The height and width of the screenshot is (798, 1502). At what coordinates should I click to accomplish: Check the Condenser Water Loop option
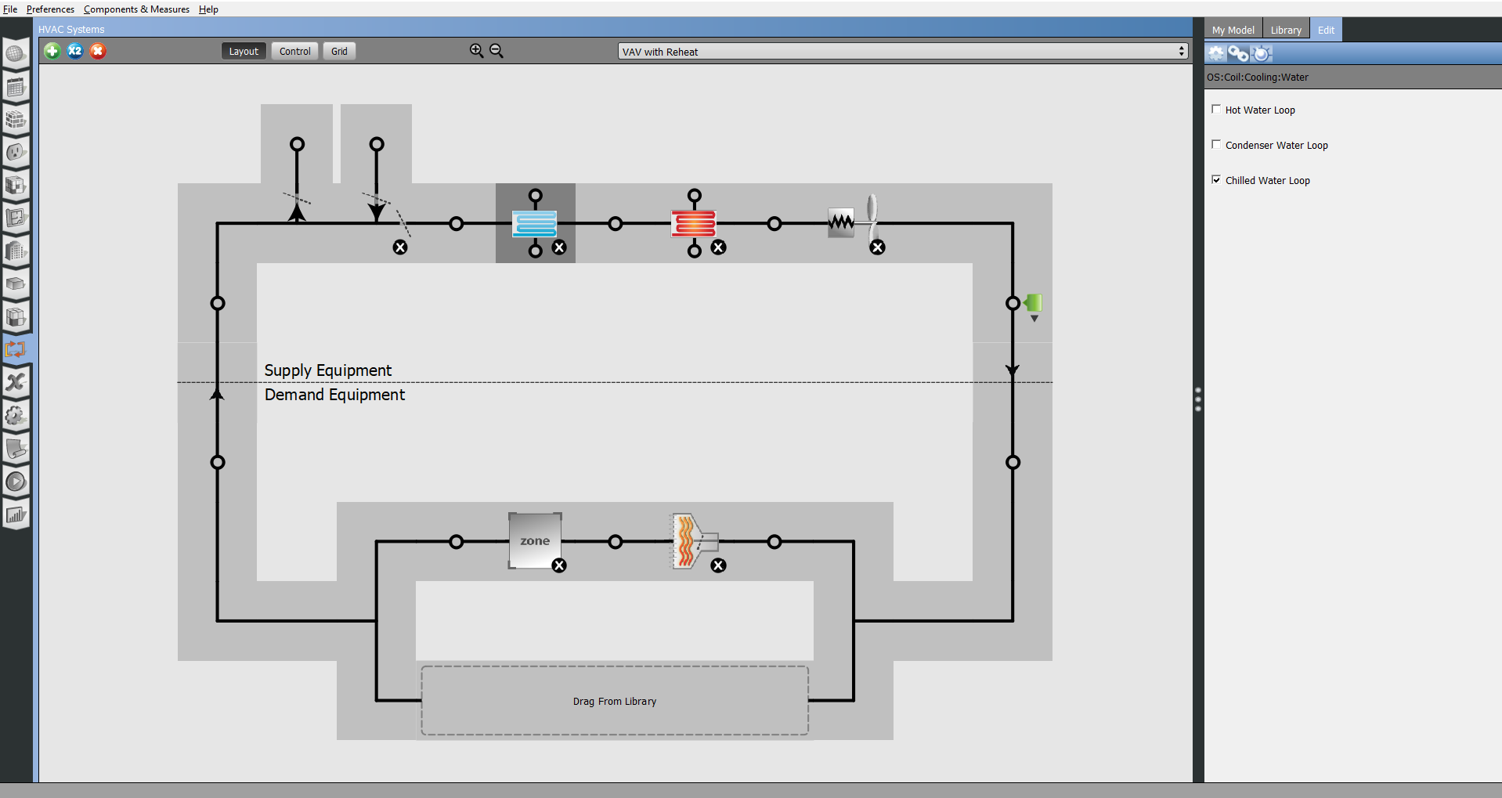(x=1216, y=145)
